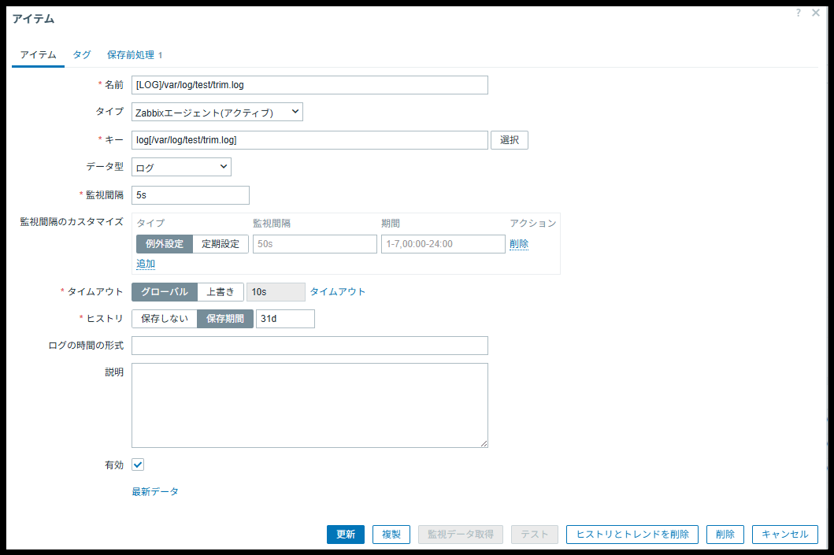This screenshot has height=555, width=834.
Task: Select the 例外設定 interval type
Action: click(164, 244)
